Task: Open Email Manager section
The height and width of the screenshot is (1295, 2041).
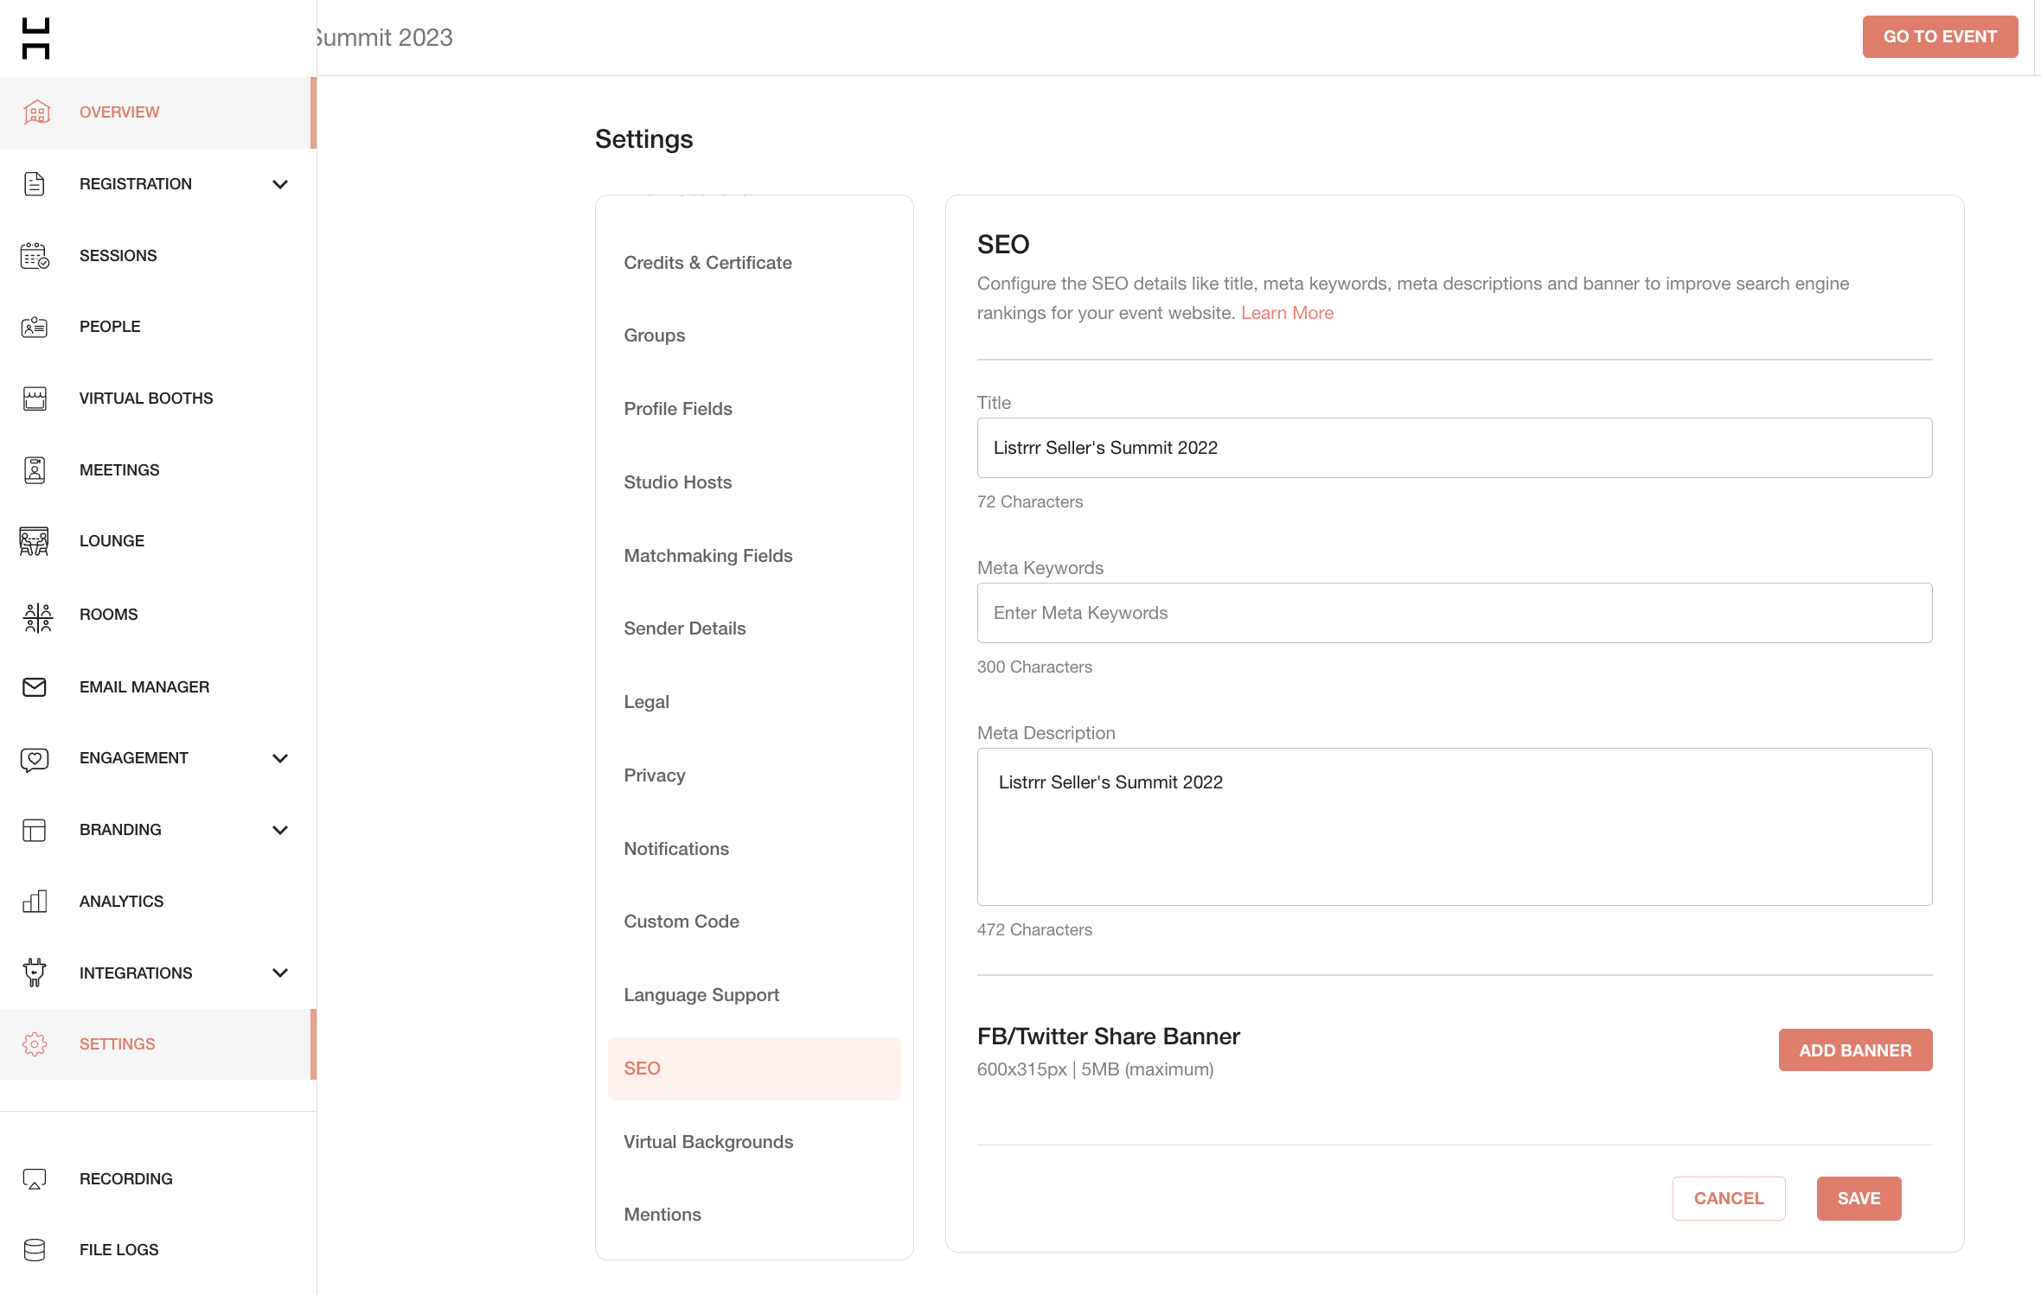Action: click(158, 687)
